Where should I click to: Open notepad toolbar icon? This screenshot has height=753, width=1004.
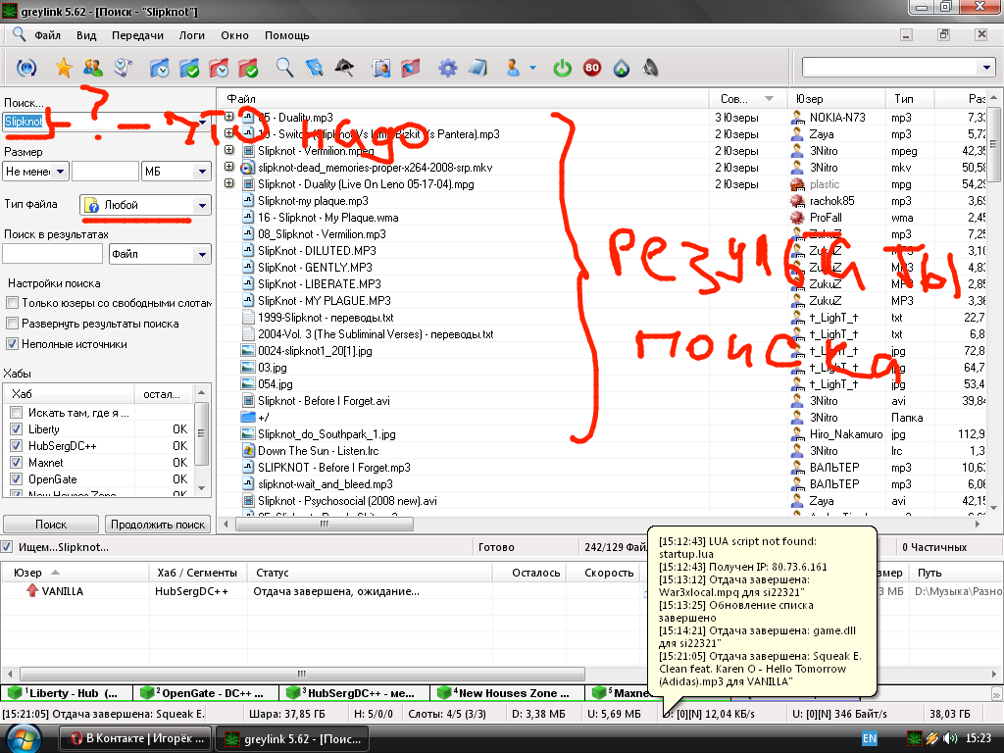point(477,68)
